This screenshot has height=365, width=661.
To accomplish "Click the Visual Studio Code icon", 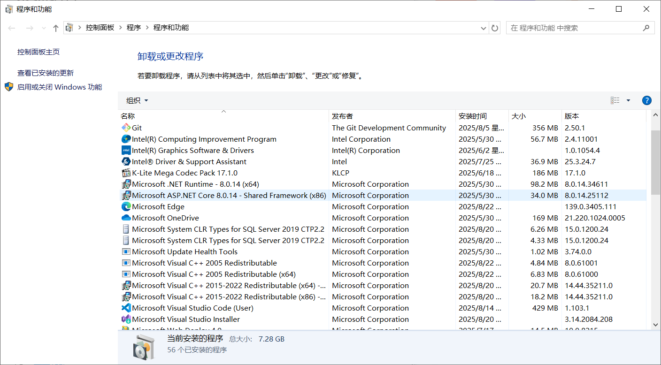I will point(126,308).
